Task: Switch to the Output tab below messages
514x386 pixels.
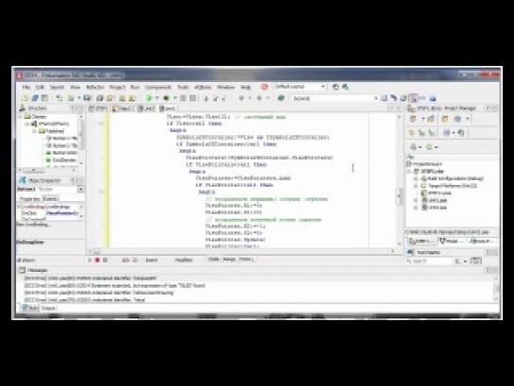Action: [48, 308]
